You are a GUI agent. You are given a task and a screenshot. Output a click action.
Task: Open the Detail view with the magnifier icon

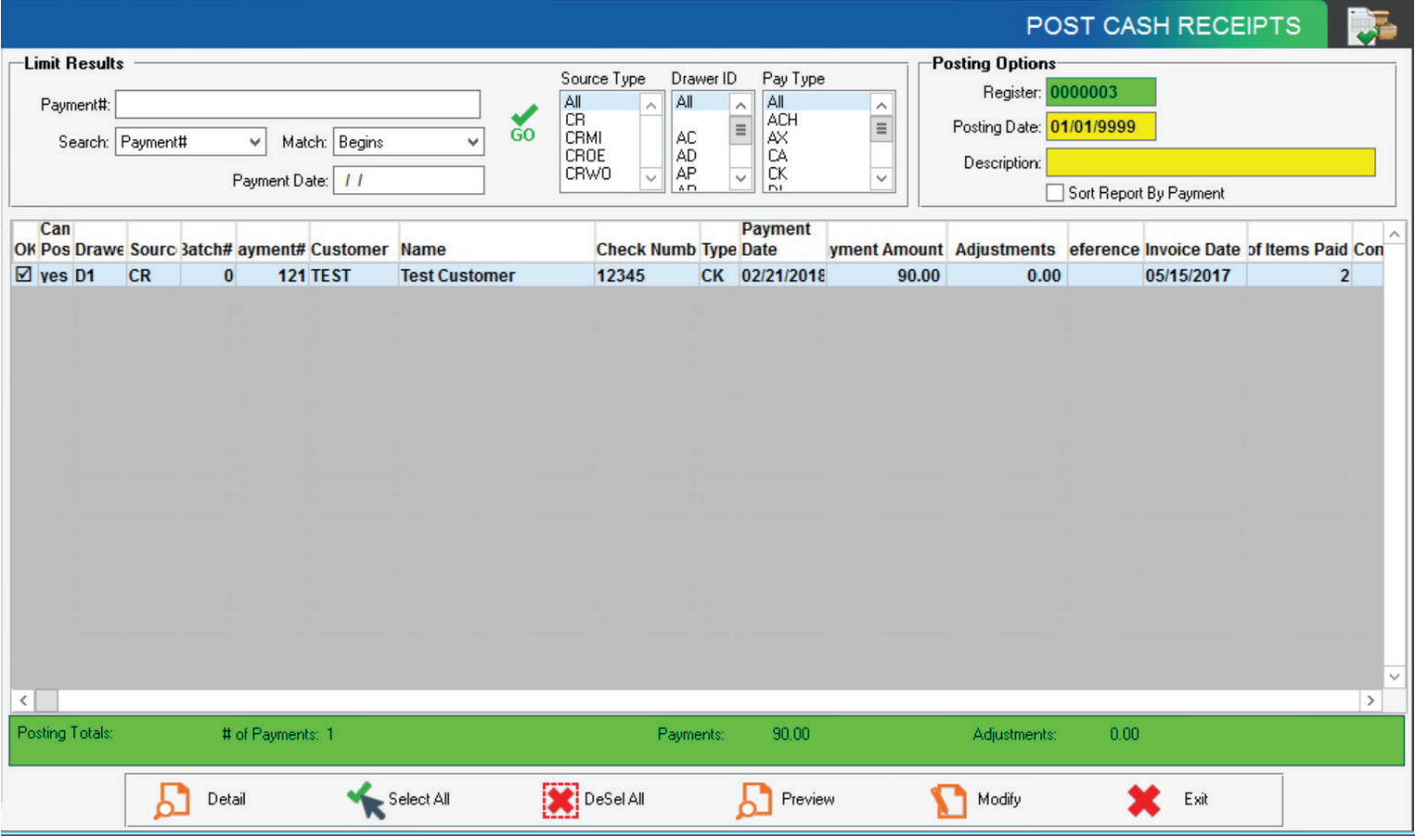(x=175, y=799)
